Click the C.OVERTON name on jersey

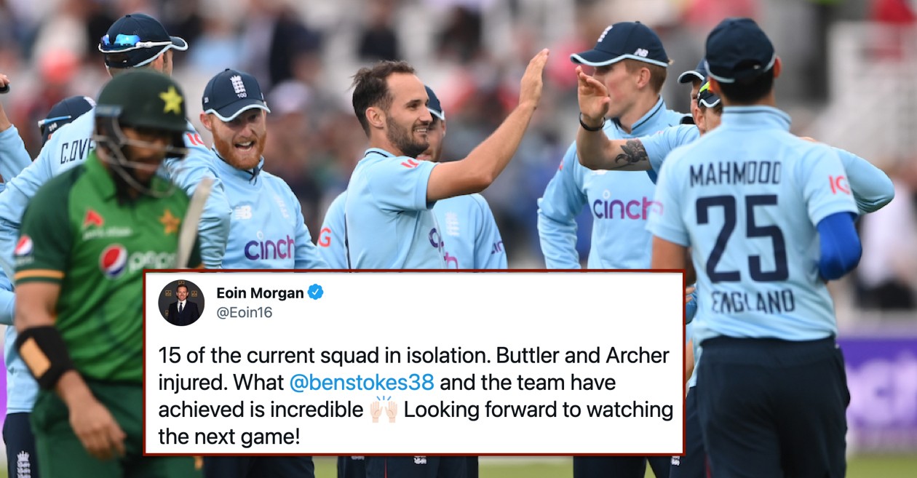(75, 151)
